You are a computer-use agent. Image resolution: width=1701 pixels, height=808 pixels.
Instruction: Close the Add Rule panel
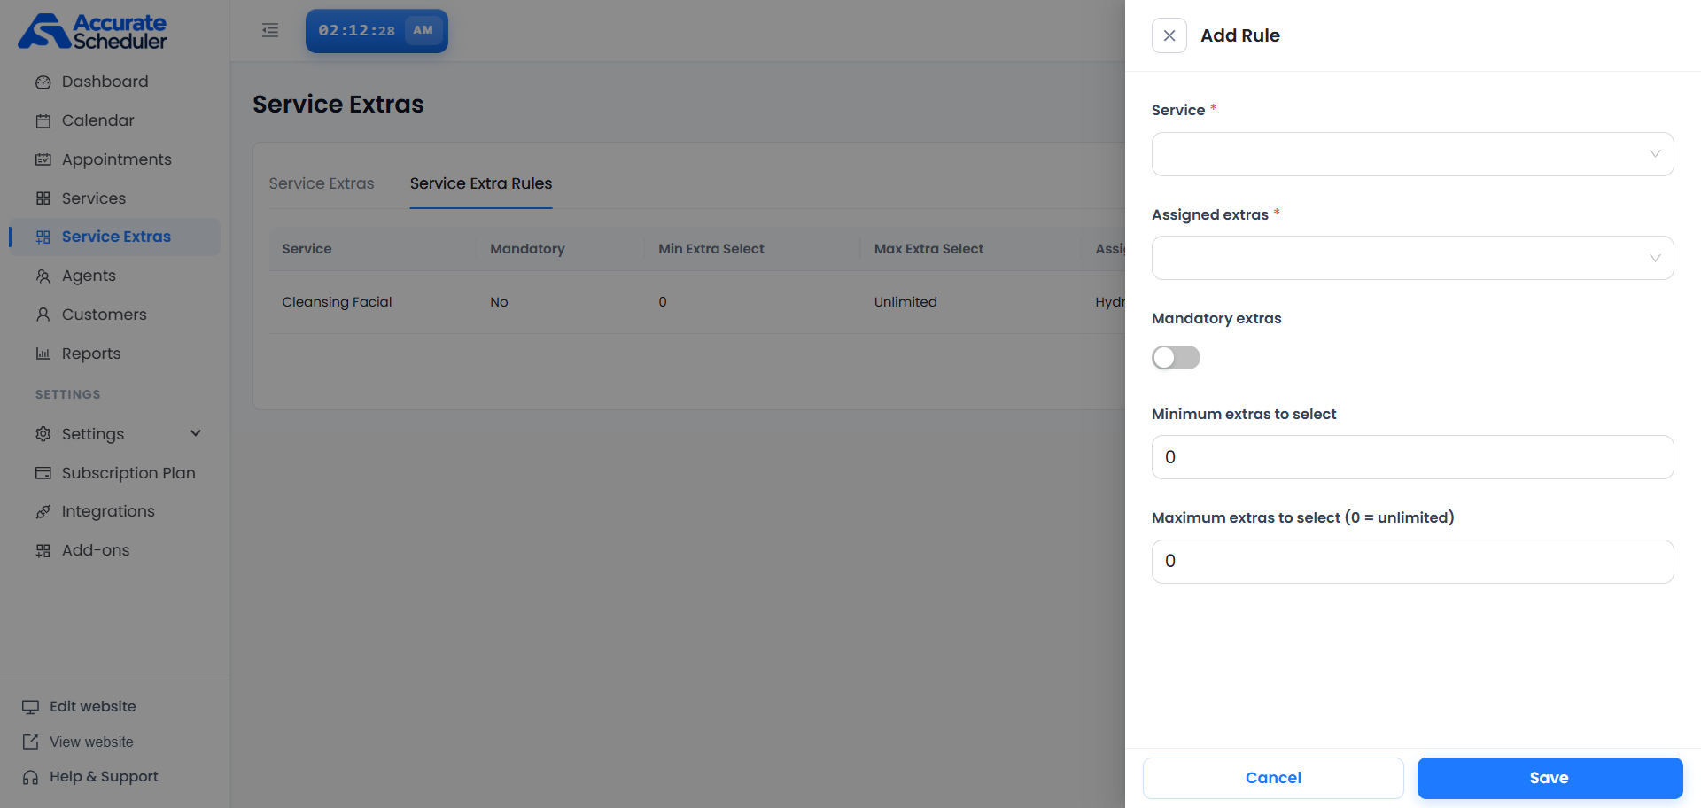(1169, 35)
